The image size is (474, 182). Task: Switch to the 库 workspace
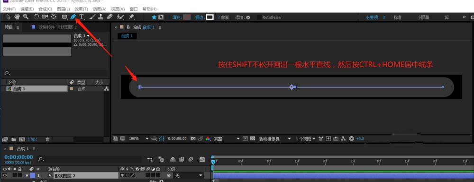(x=447, y=17)
